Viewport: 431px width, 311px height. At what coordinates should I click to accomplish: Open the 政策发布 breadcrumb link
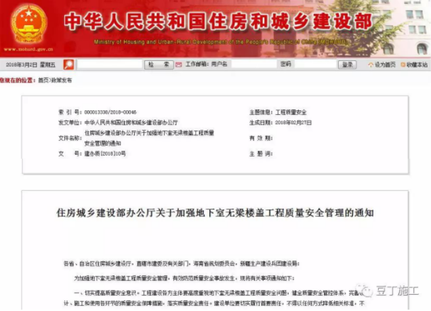coord(61,80)
